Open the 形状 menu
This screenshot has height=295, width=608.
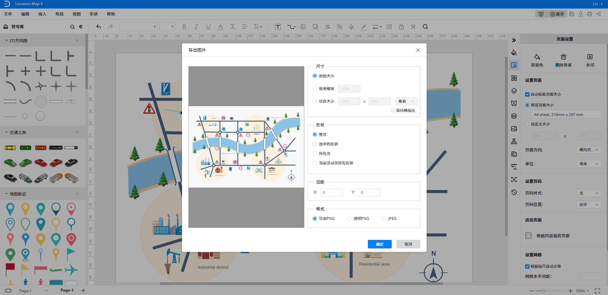pos(94,14)
